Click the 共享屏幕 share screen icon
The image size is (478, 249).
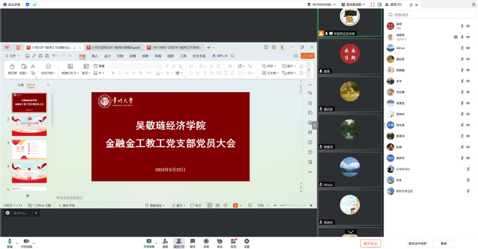149,241
